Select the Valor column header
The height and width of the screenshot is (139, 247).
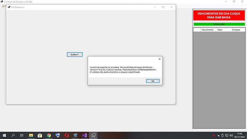(x=223, y=30)
